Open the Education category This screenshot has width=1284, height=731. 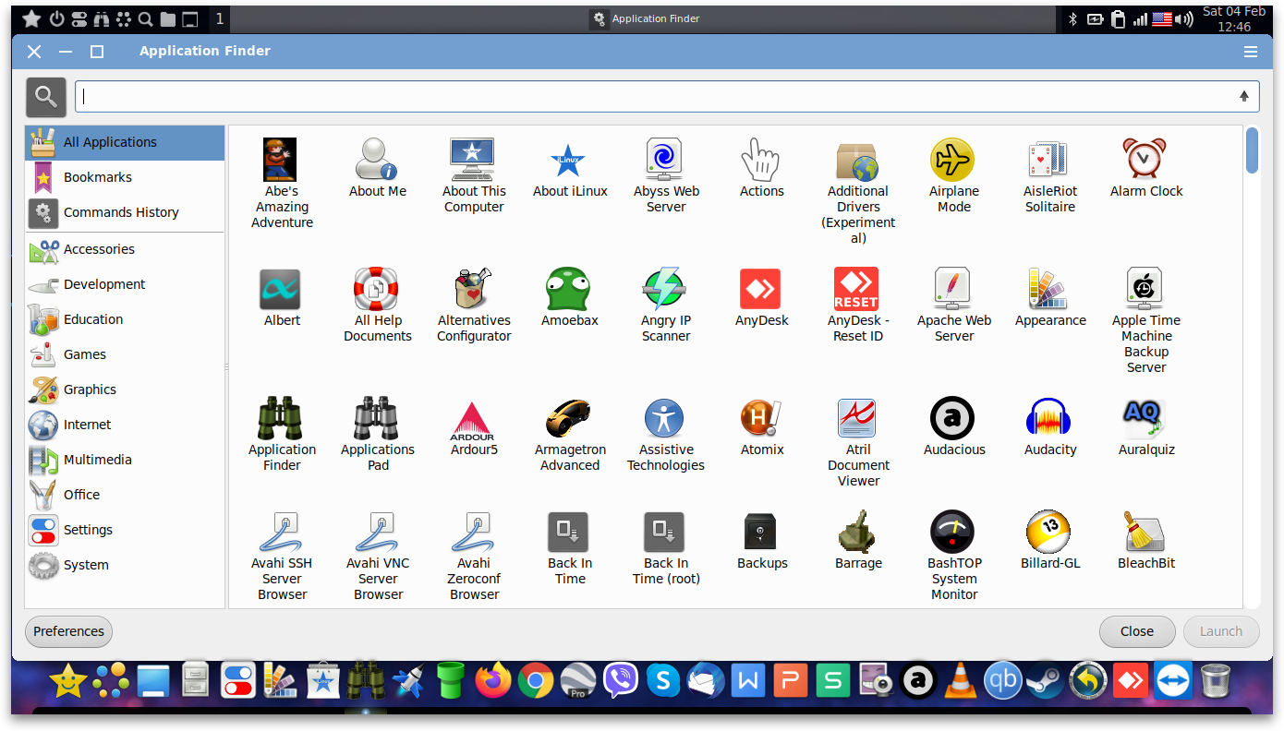click(x=125, y=319)
